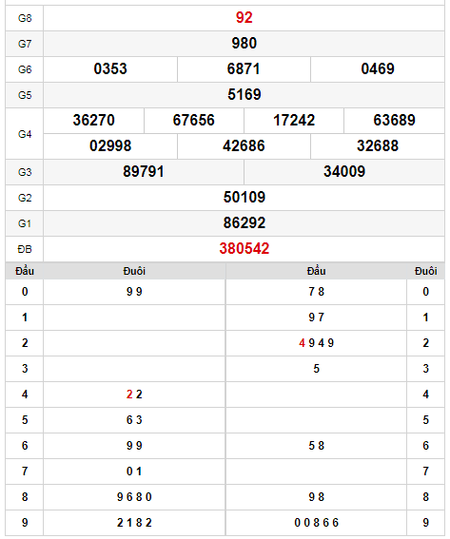Click the special prize number 380542

pos(244,248)
